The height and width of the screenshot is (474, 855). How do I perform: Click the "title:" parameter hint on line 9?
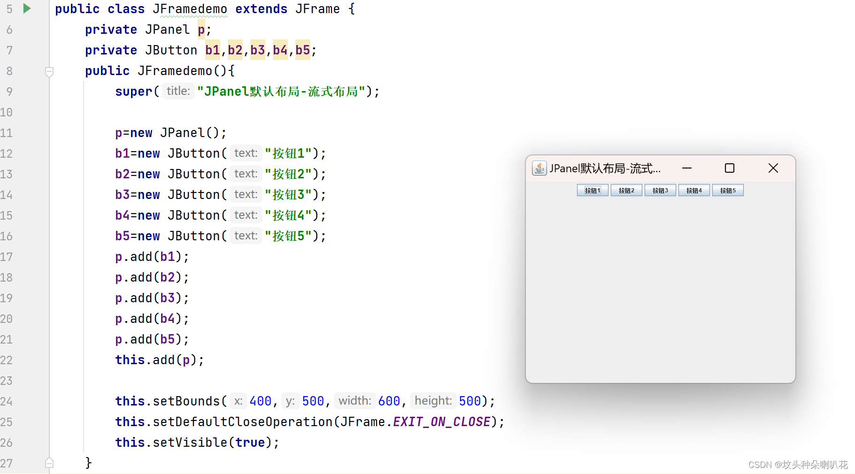point(178,91)
